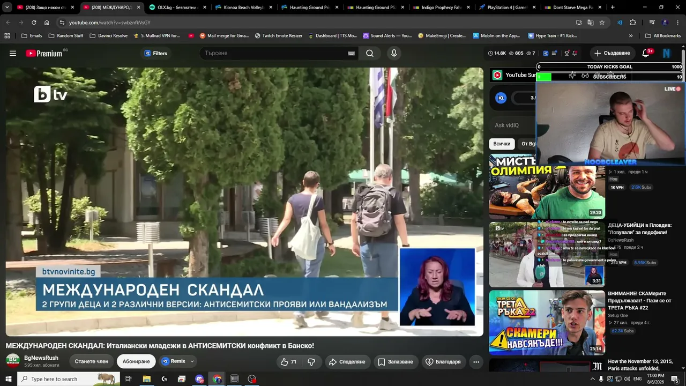Click the magnifier search button
686x386 pixels.
[x=370, y=54]
